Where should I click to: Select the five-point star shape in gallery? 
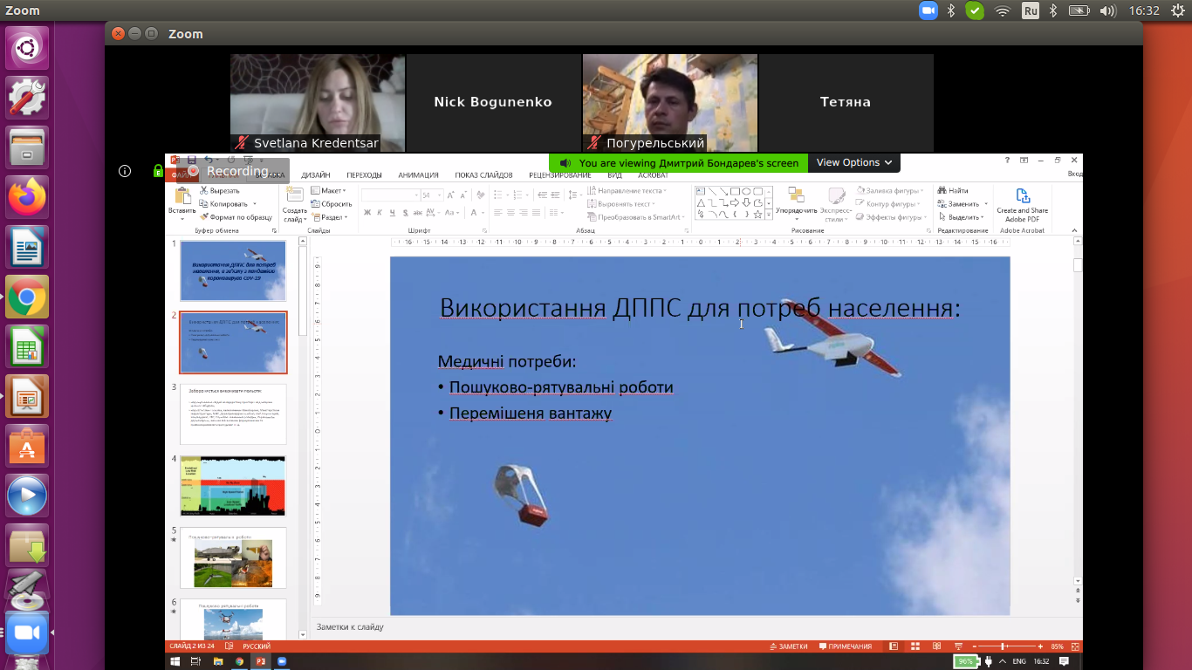tap(757, 214)
